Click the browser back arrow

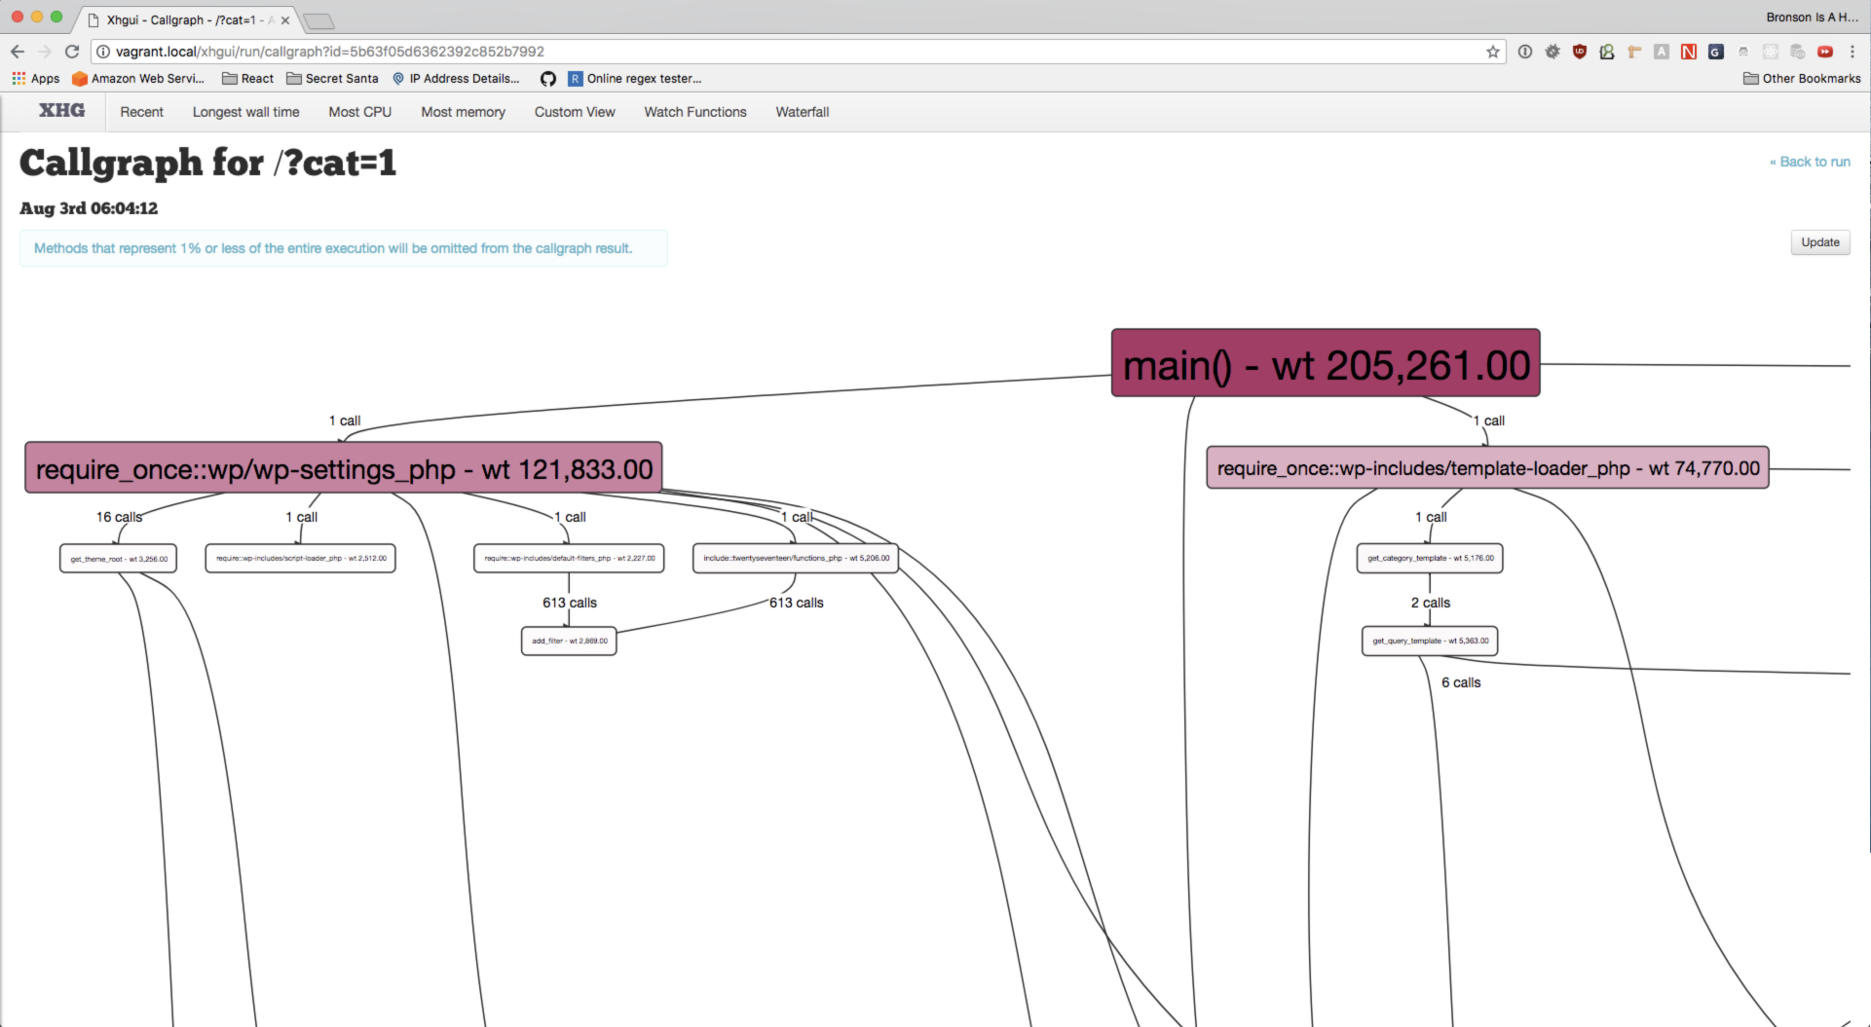point(18,52)
